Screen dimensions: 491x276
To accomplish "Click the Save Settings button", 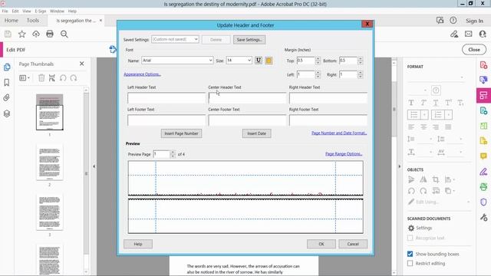I will [x=249, y=40].
